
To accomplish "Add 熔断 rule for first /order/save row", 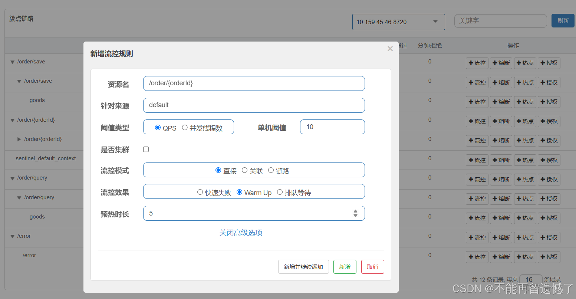I will 501,63.
